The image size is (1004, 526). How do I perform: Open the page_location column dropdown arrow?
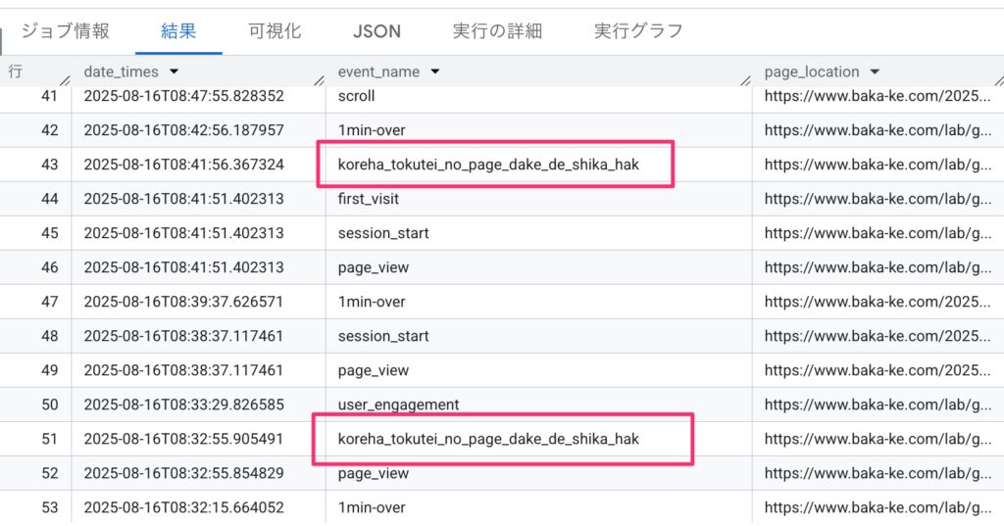(875, 72)
